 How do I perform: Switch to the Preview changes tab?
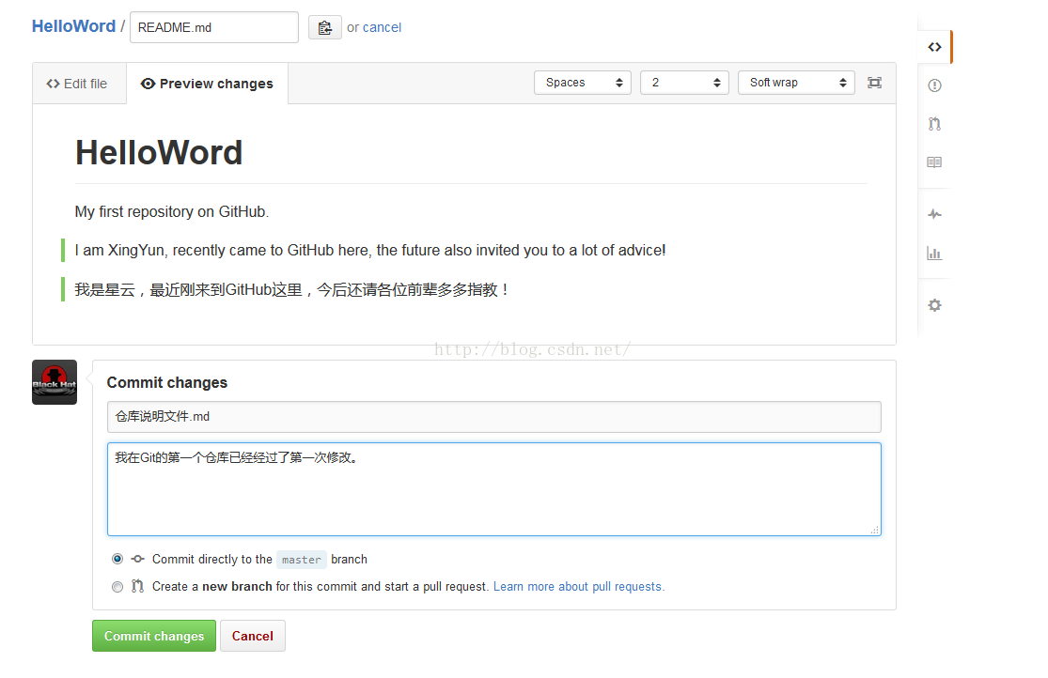(208, 84)
